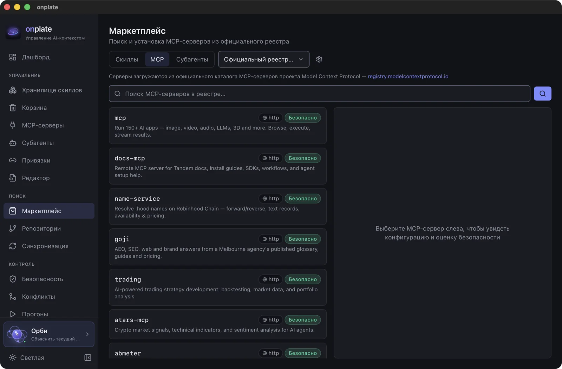The width and height of the screenshot is (562, 369).
Task: Open registry.modelcontextprotocol.io link
Action: tap(408, 76)
